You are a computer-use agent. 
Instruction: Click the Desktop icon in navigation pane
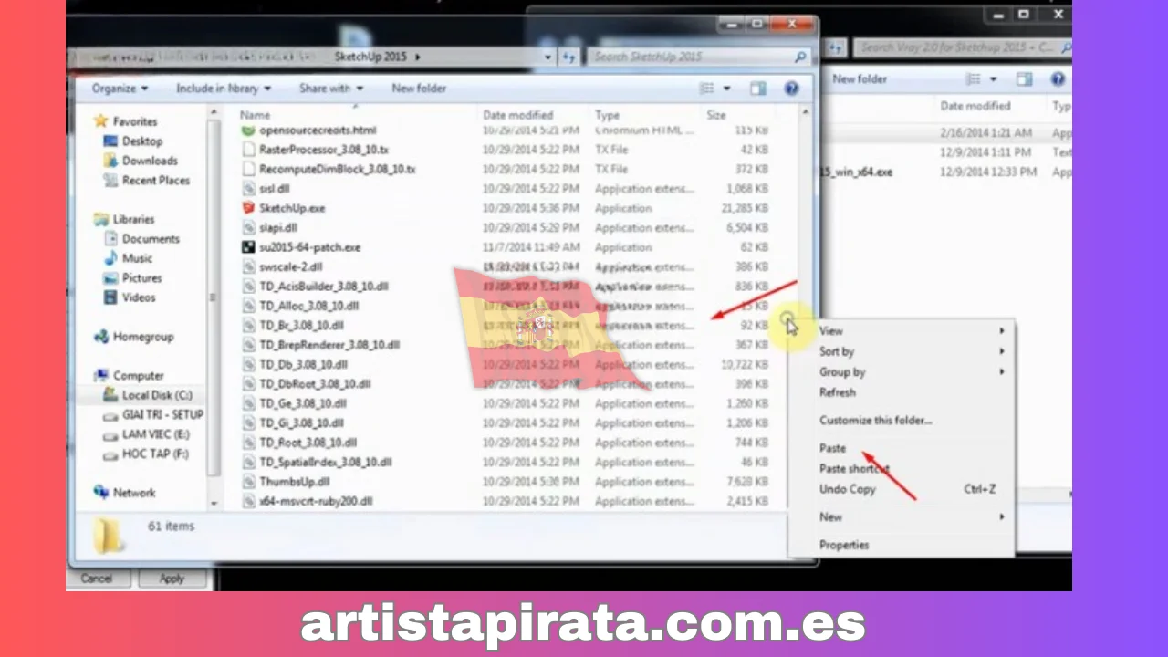point(110,141)
